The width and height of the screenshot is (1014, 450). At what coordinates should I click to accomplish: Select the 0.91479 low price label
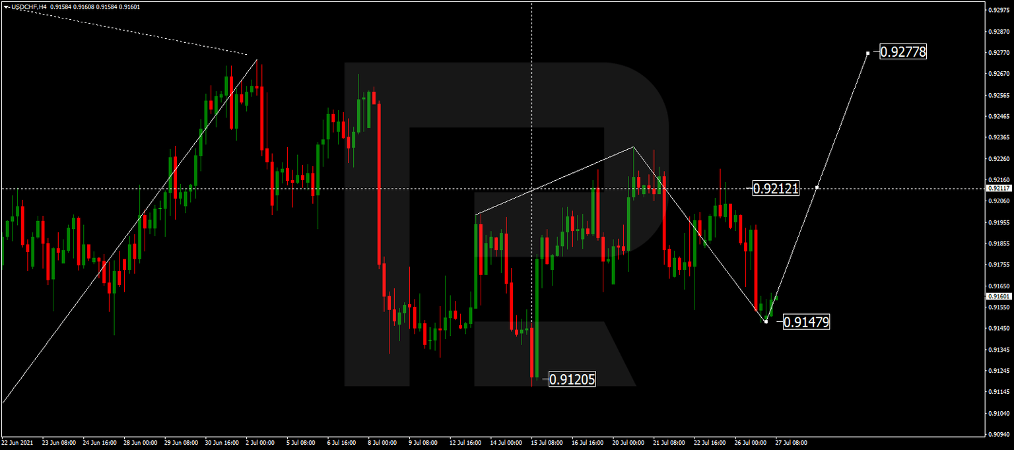click(x=807, y=322)
